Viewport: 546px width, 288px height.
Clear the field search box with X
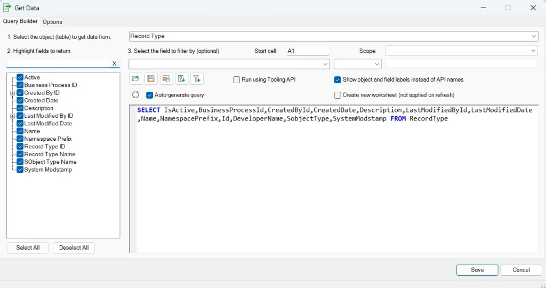coord(115,63)
